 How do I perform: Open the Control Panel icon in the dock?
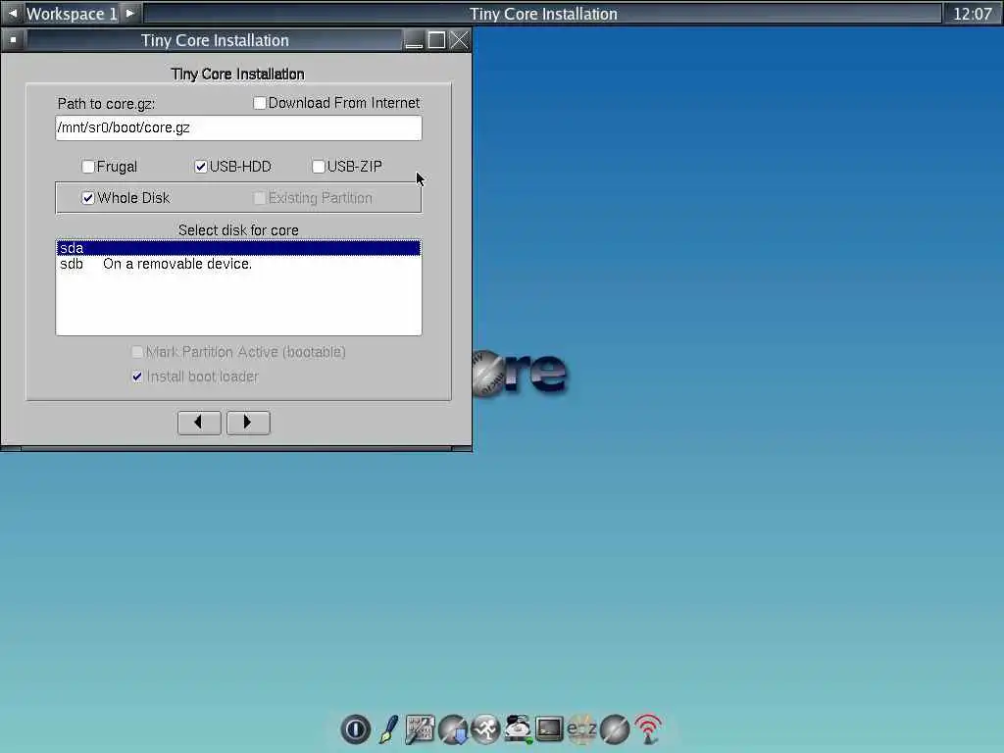tap(420, 728)
